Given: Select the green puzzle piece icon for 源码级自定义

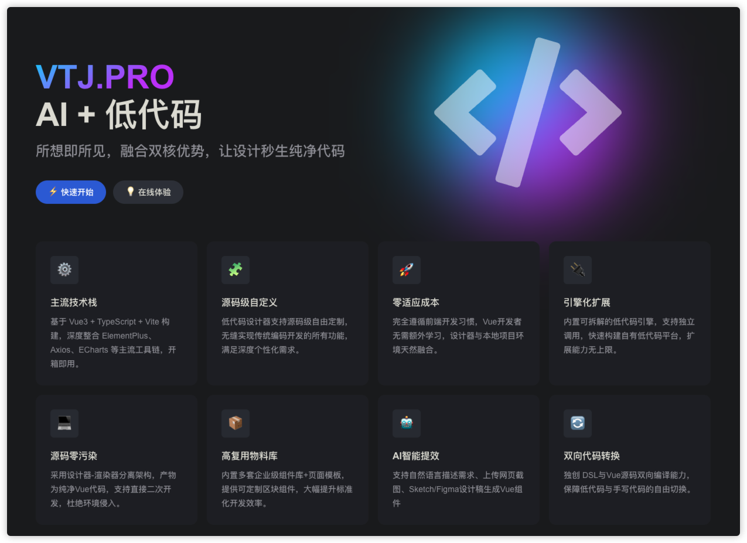Looking at the screenshot, I should click(x=236, y=270).
